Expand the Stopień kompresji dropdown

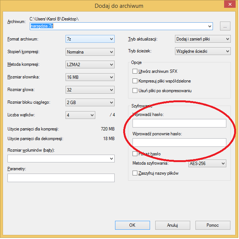[90, 52]
